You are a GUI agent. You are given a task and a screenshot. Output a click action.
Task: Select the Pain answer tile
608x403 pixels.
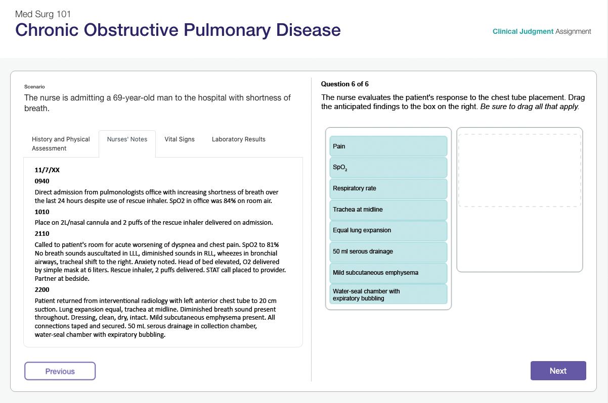388,146
